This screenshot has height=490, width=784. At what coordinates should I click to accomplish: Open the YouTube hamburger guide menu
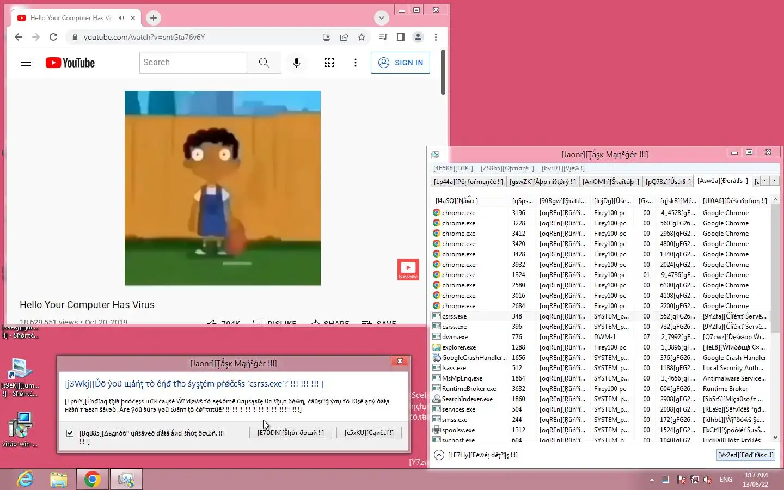26,63
